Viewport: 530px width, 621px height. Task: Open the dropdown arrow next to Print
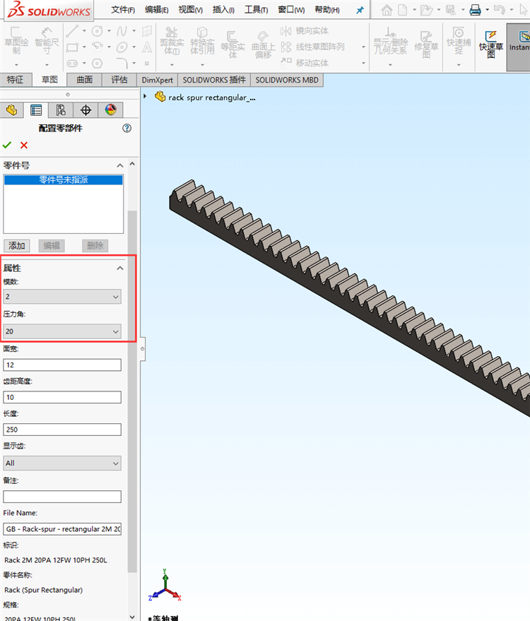click(487, 10)
